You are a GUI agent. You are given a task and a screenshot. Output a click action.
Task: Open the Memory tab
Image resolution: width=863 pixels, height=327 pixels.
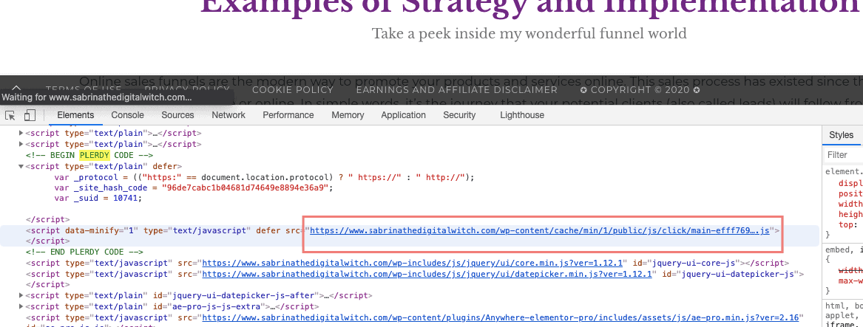(x=348, y=115)
